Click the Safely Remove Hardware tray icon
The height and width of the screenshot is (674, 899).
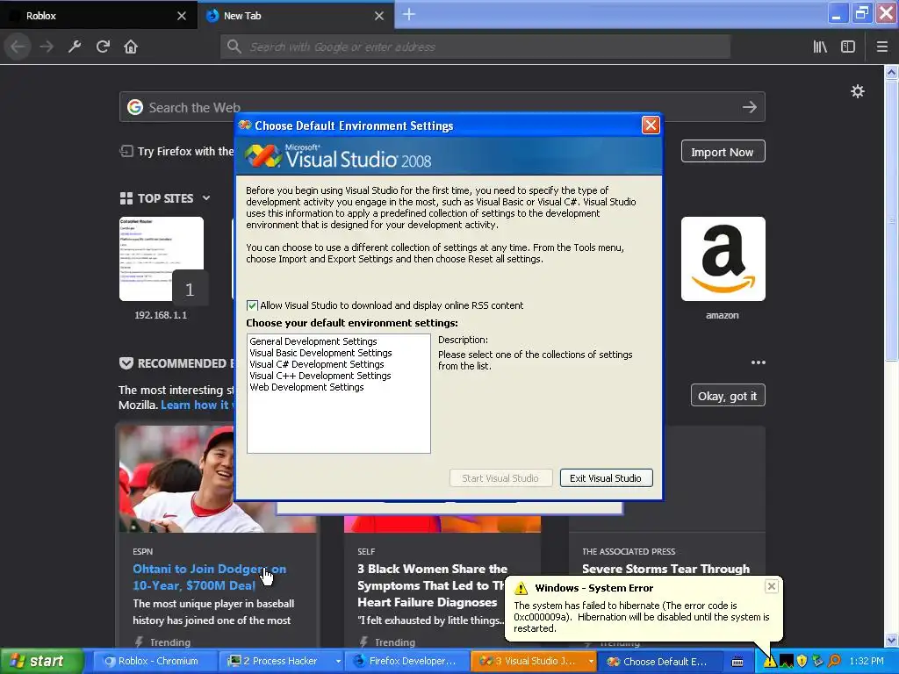(817, 662)
